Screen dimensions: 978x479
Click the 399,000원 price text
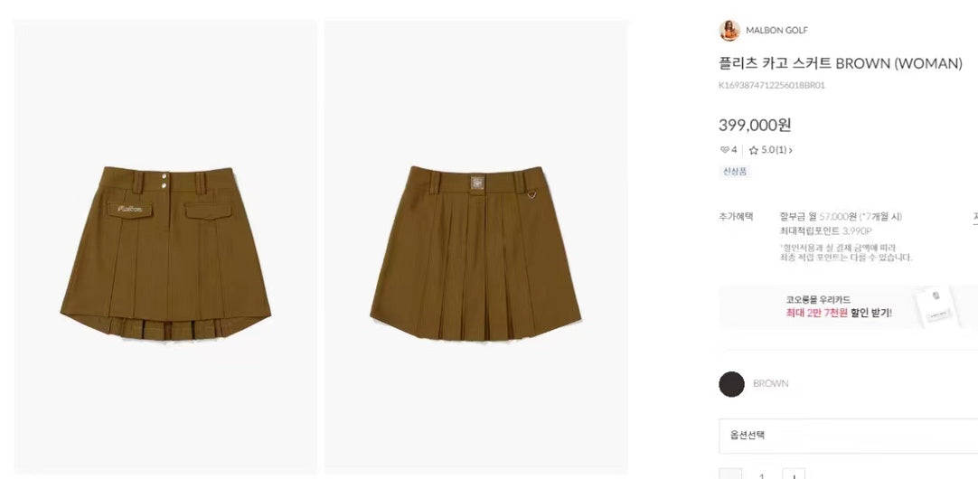click(755, 125)
